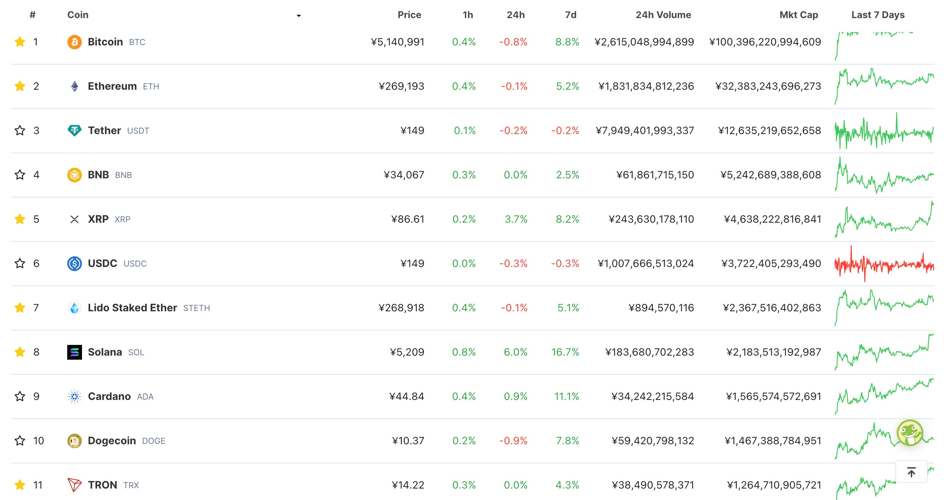Click the Bitcoin coin logo icon

coord(74,42)
